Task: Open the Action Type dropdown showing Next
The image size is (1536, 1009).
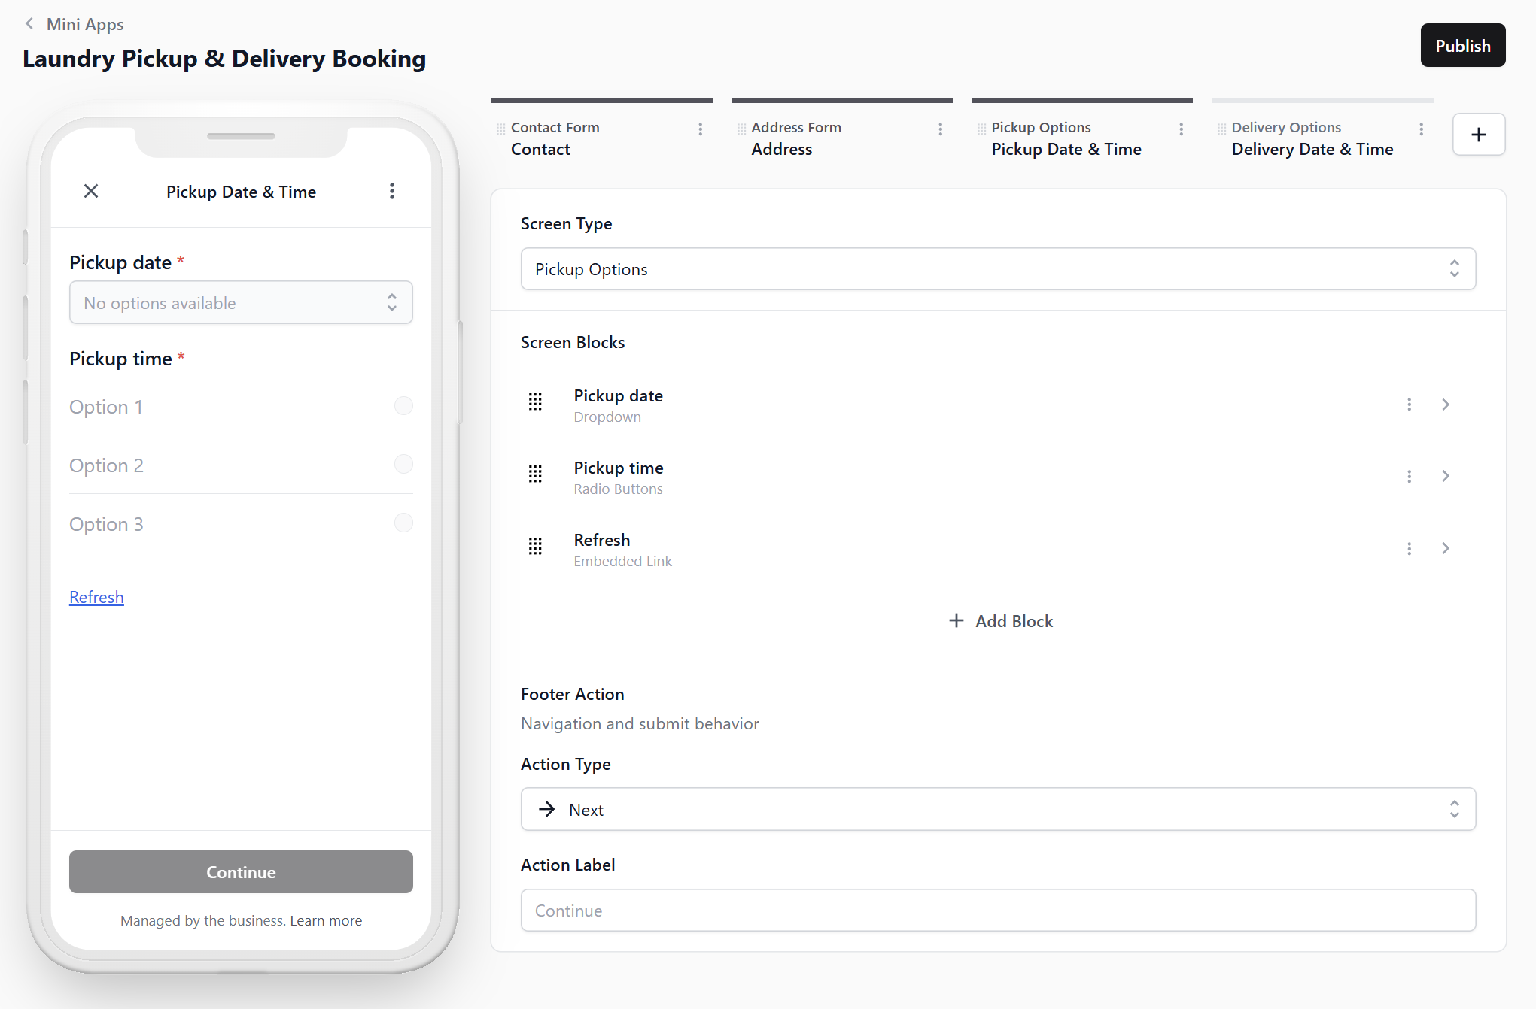Action: click(x=997, y=810)
